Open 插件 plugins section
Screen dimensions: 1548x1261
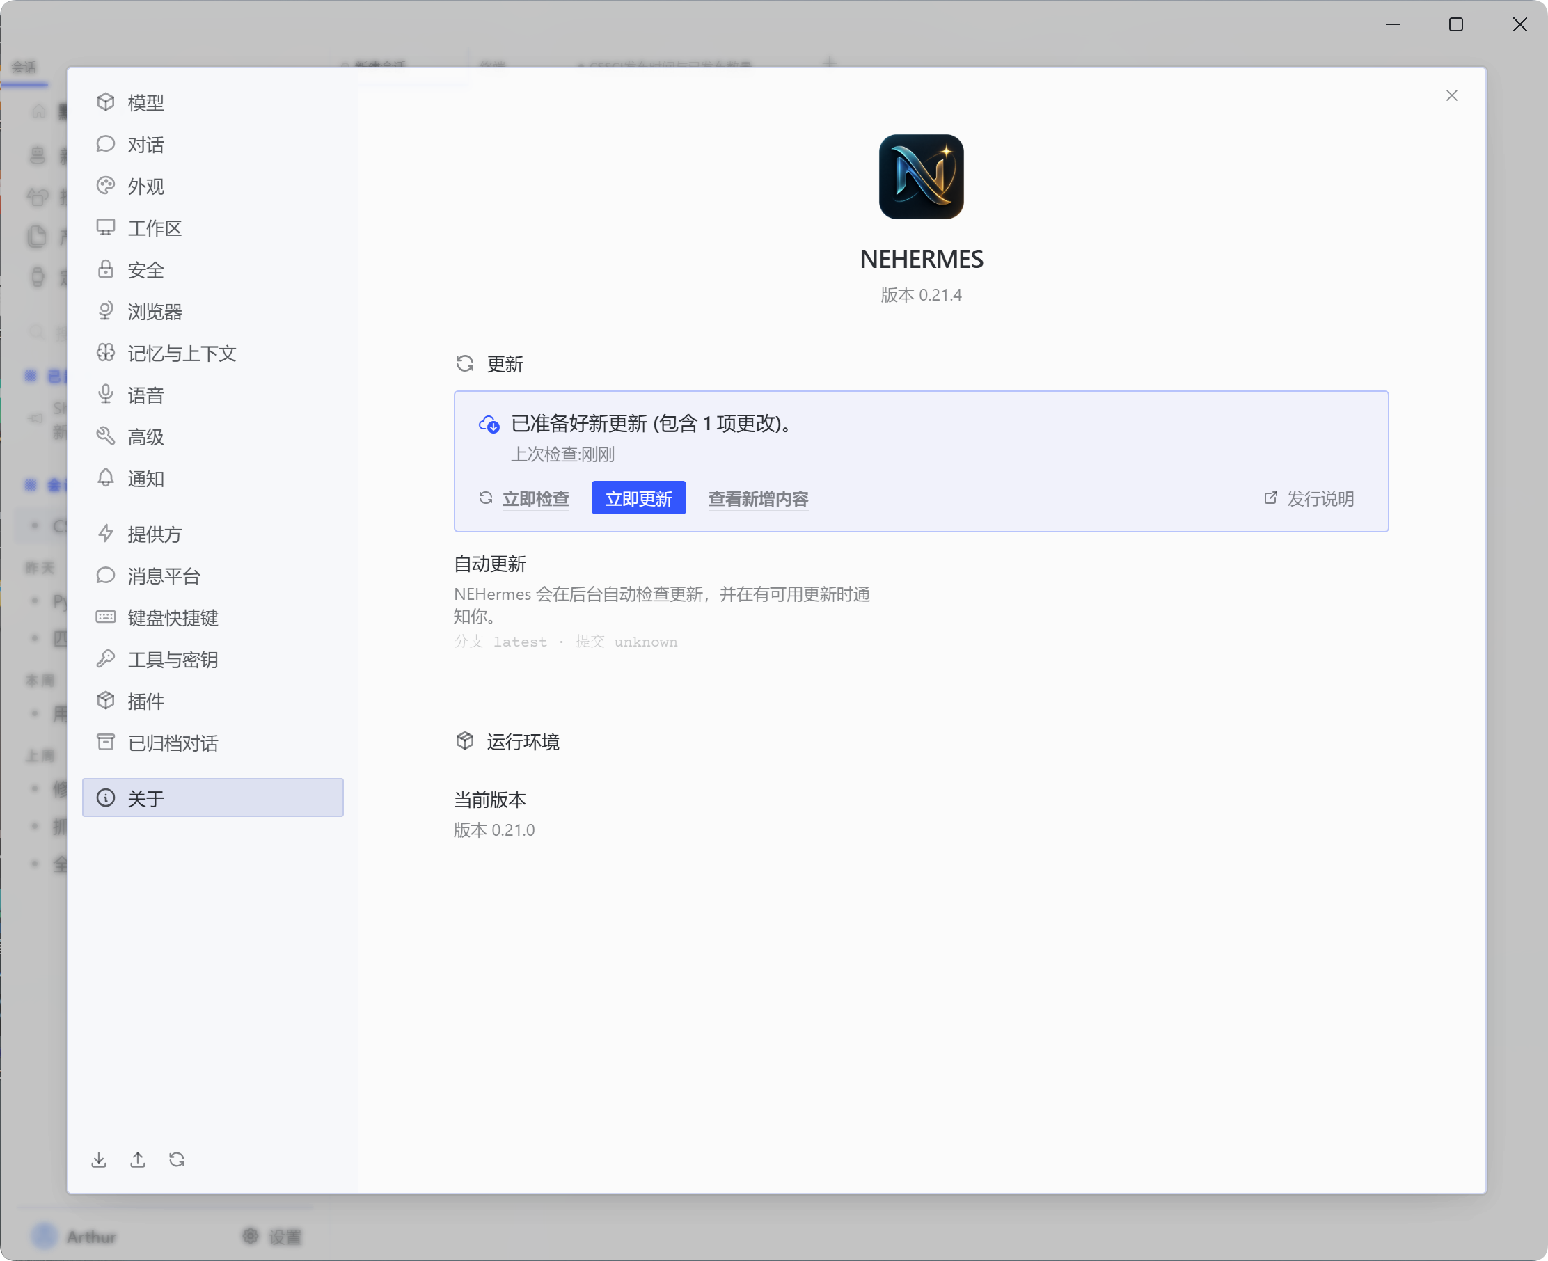[x=212, y=701]
